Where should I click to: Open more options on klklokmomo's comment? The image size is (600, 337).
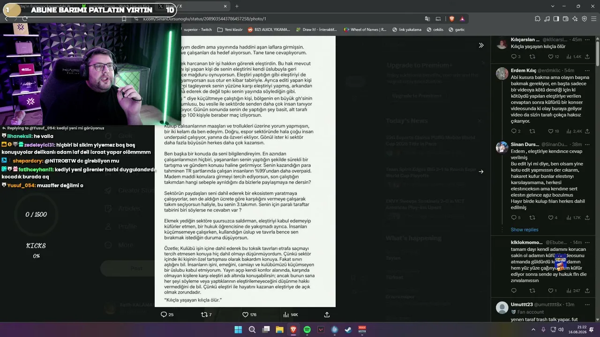[587, 242]
